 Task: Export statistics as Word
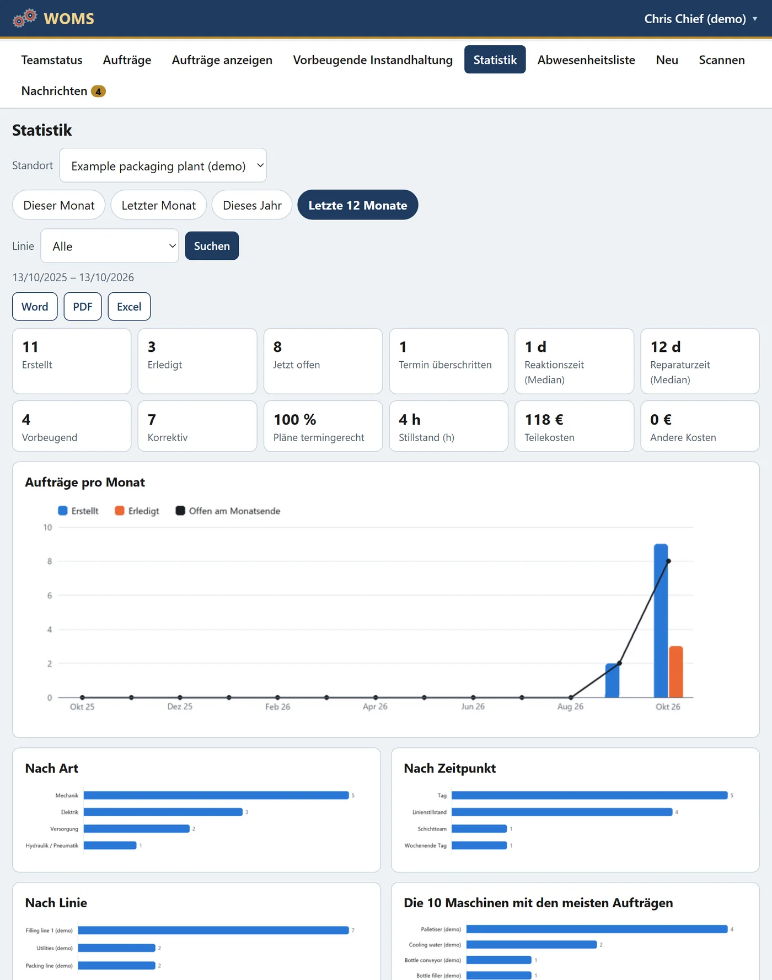pyautogui.click(x=35, y=307)
